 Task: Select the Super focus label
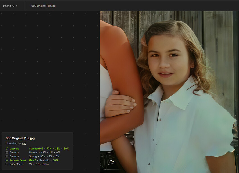tap(17, 164)
